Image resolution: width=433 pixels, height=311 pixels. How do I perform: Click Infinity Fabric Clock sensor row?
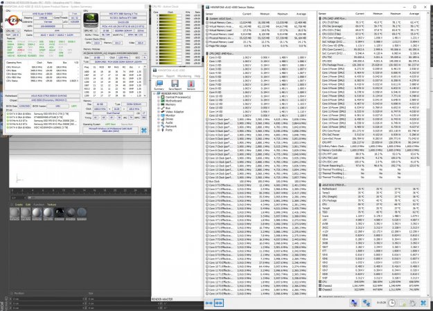click(x=370, y=147)
